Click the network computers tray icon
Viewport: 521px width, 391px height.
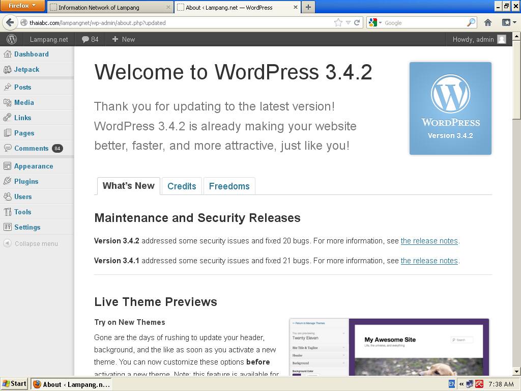coord(470,384)
